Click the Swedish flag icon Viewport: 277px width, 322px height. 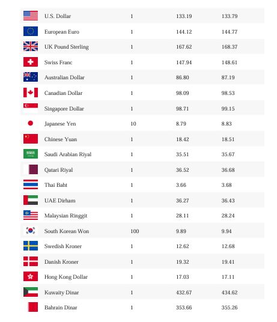point(31,246)
